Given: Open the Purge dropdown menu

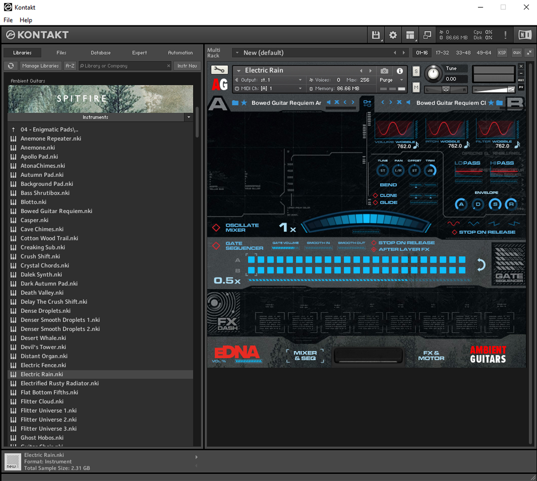Looking at the screenshot, I should (392, 80).
